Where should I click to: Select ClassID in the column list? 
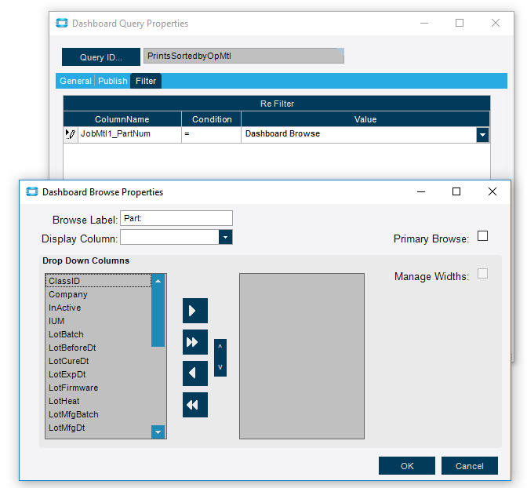(x=98, y=281)
